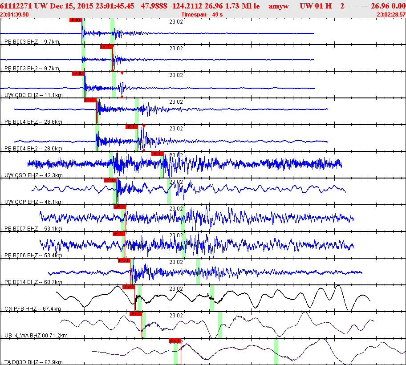The height and width of the screenshot is (365, 406).
Task: Select the eP 2 pick flag on PB B007 EHZ
Action: tap(120, 207)
